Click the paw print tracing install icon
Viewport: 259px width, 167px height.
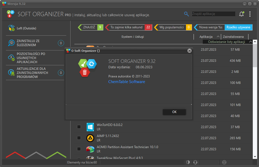(11, 43)
